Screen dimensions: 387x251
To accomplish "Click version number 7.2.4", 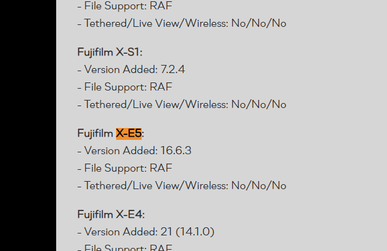I will (x=172, y=69).
